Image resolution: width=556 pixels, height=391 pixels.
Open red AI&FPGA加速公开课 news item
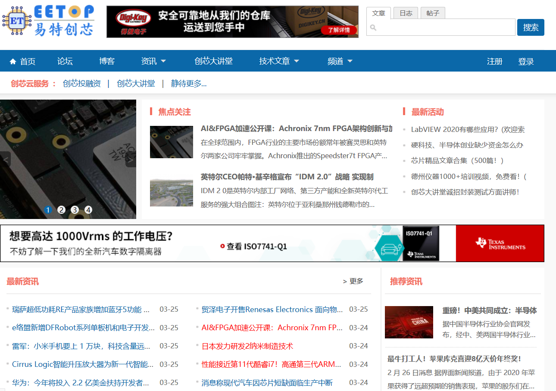click(272, 328)
